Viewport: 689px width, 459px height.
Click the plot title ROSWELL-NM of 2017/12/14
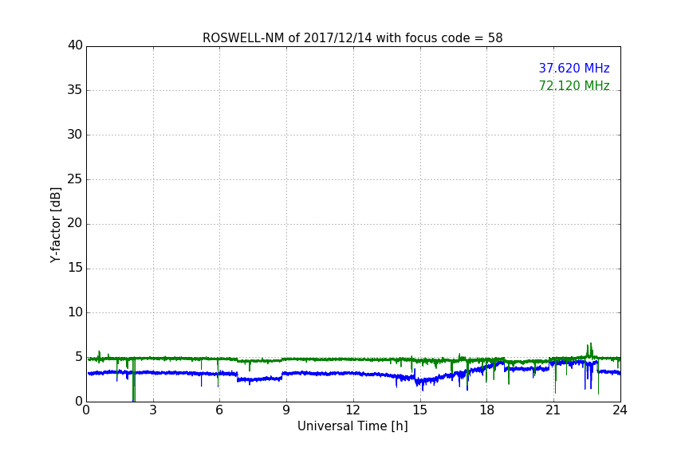(x=352, y=38)
